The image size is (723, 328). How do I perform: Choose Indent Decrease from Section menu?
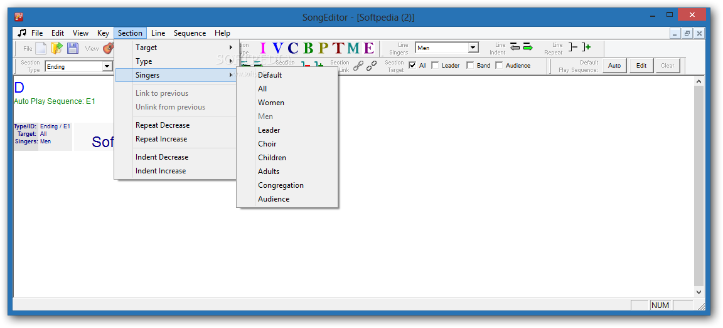coord(176,157)
